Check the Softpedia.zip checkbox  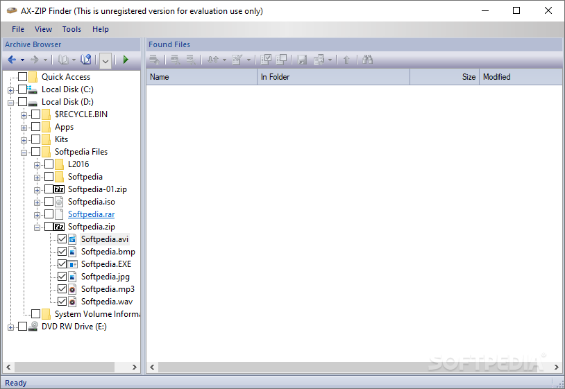point(49,226)
